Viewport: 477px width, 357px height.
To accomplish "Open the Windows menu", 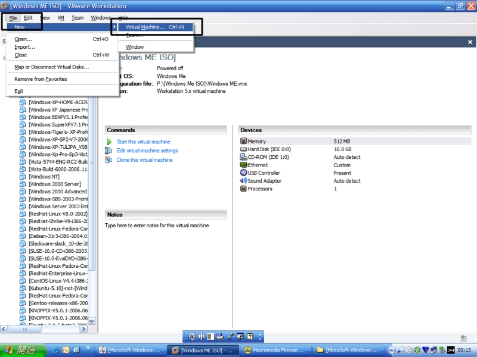I will [x=100, y=18].
